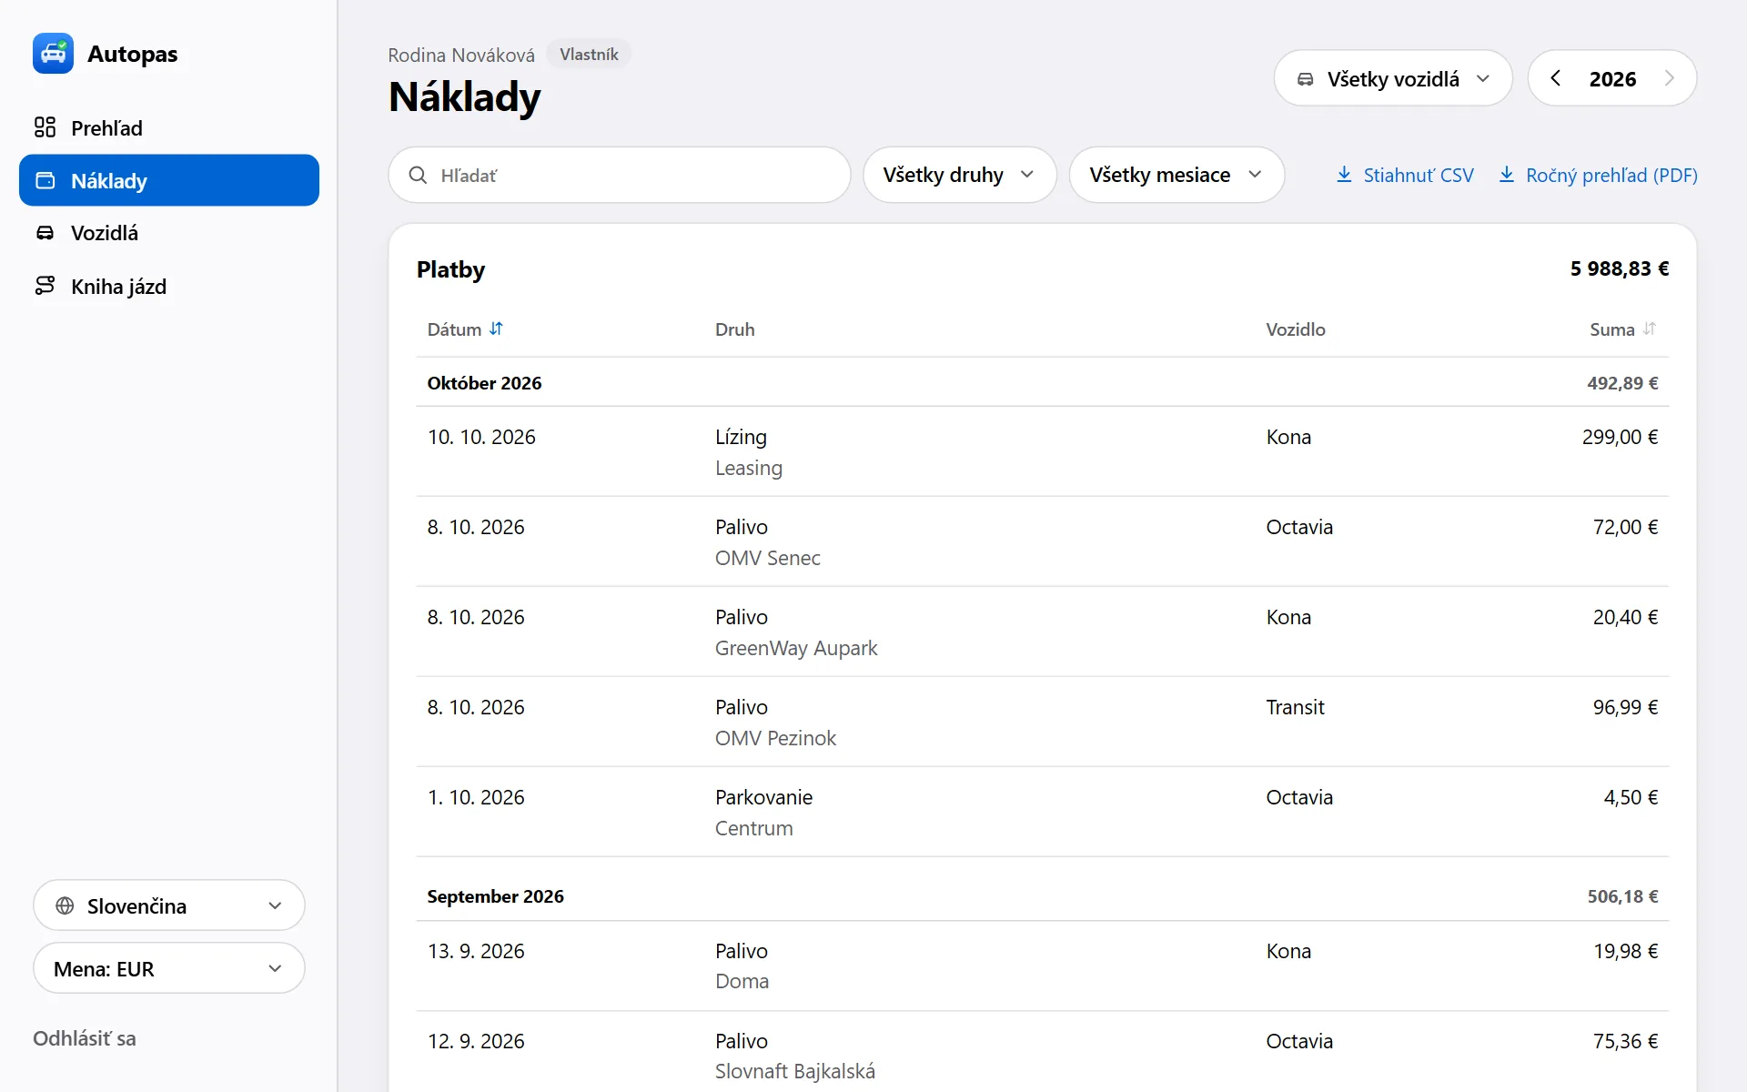
Task: Focus the Hľadať search input
Action: 620,175
